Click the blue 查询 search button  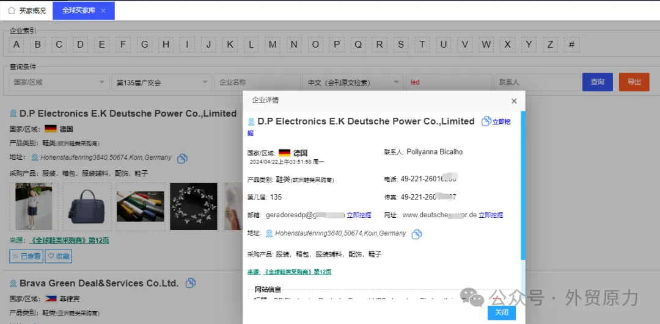pyautogui.click(x=597, y=82)
